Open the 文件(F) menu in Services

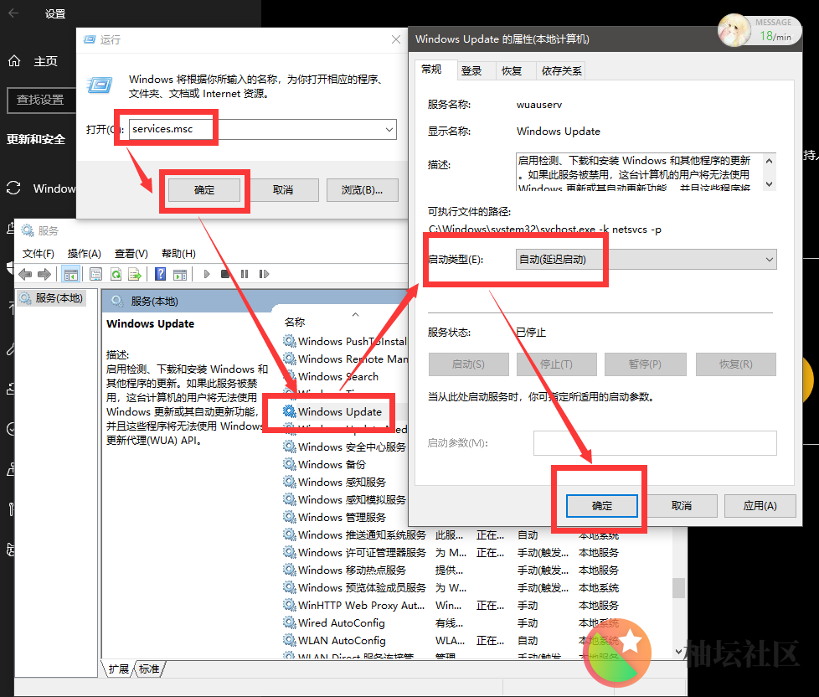(x=39, y=253)
